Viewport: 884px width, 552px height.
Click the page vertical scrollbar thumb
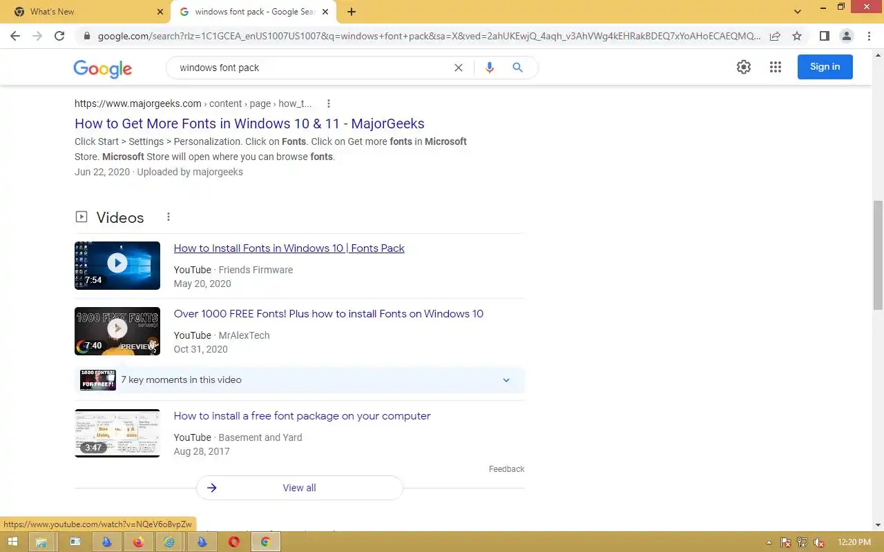(x=878, y=255)
